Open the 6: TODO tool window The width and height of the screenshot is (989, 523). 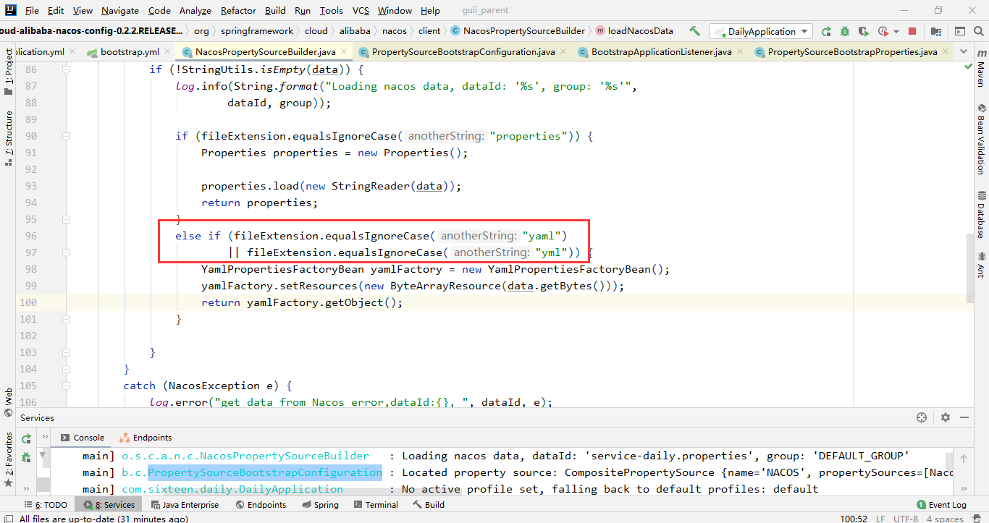[46, 505]
